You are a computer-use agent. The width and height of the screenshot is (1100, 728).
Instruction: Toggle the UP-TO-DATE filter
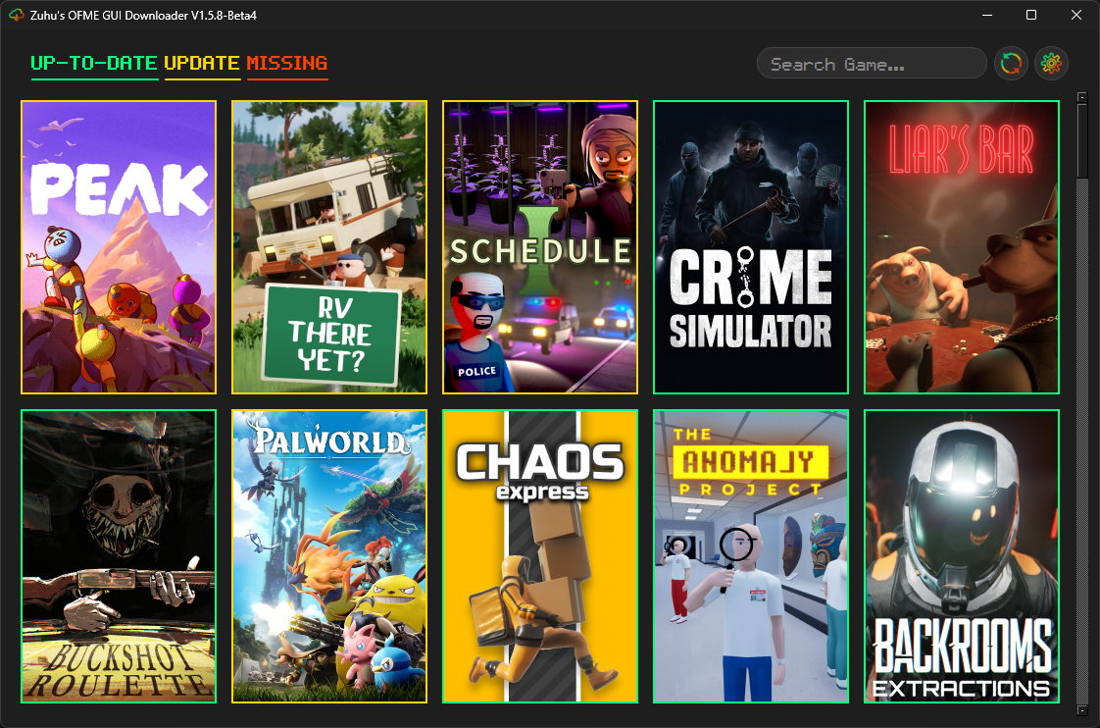pos(94,63)
